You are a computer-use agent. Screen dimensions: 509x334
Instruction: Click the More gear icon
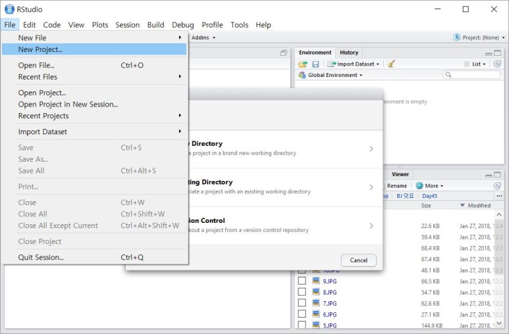tap(419, 185)
